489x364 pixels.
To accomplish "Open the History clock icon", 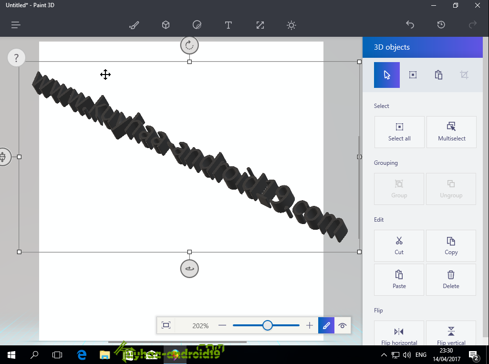I will (441, 25).
